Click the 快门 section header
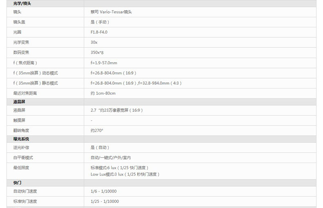Viewport: 323px width, 208px height. click(x=17, y=183)
